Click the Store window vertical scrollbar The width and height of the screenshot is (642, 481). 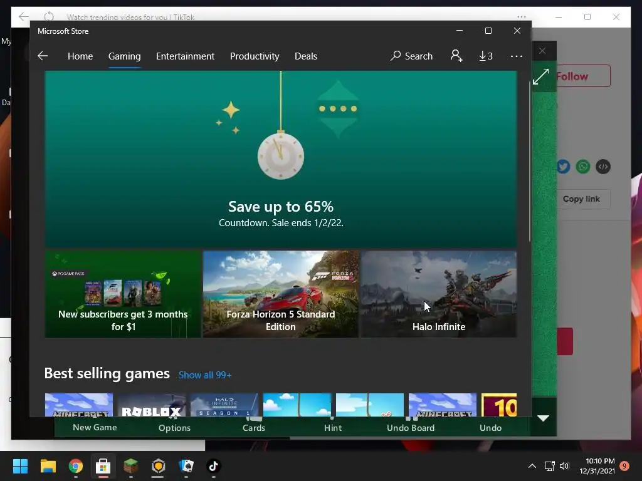pos(529,162)
